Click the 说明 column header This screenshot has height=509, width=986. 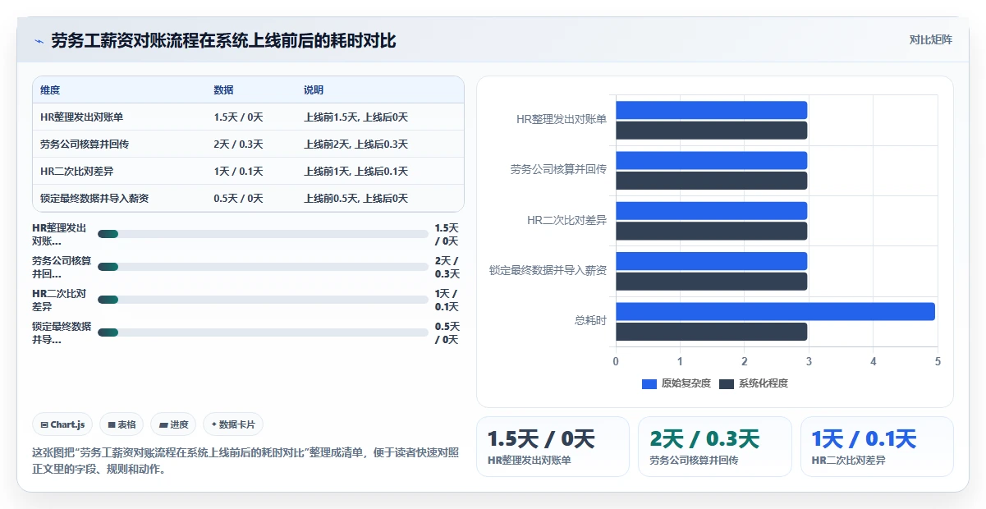(314, 90)
